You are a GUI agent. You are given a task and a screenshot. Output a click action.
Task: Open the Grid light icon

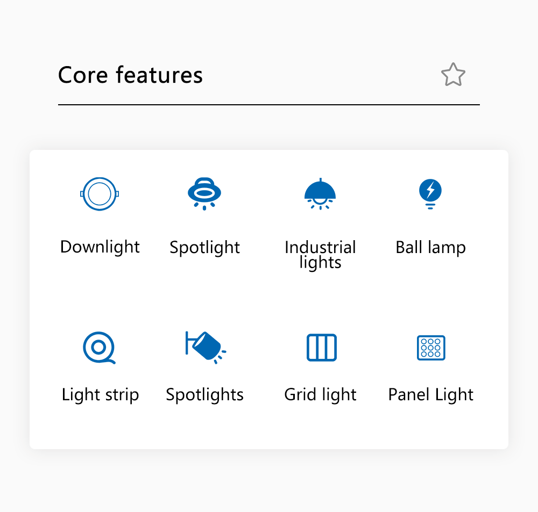(322, 348)
